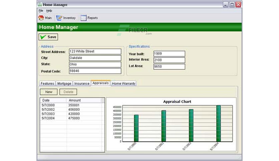Image resolution: width=279 pixels, height=161 pixels.
Task: Open the Reports icon in toolbar
Action: coord(83,18)
